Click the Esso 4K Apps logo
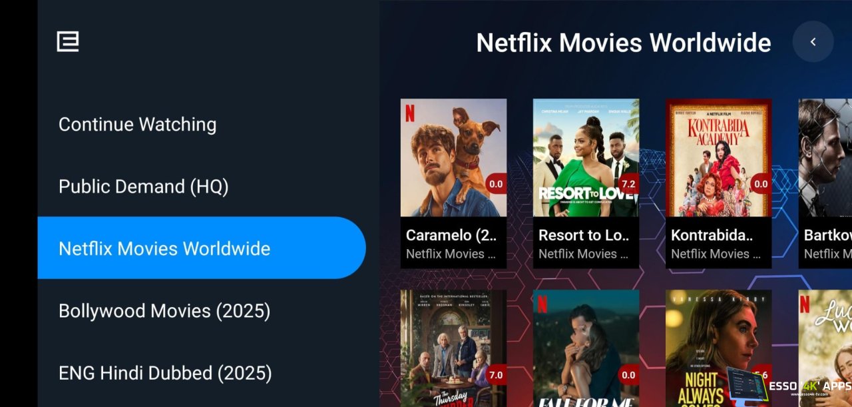 pos(809,387)
